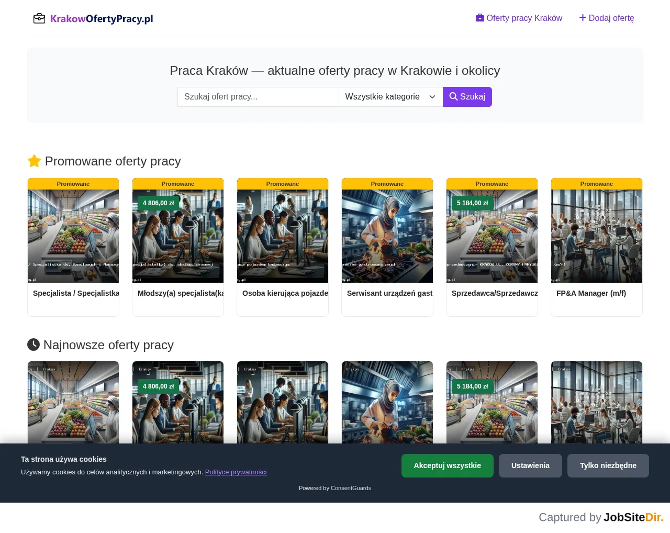Choose Tylko niezbędne cookies
670x533 pixels.
[608, 465]
